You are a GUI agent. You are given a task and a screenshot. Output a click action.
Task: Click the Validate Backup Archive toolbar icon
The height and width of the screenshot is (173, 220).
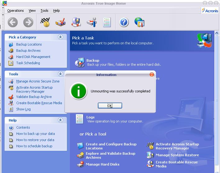point(61,22)
